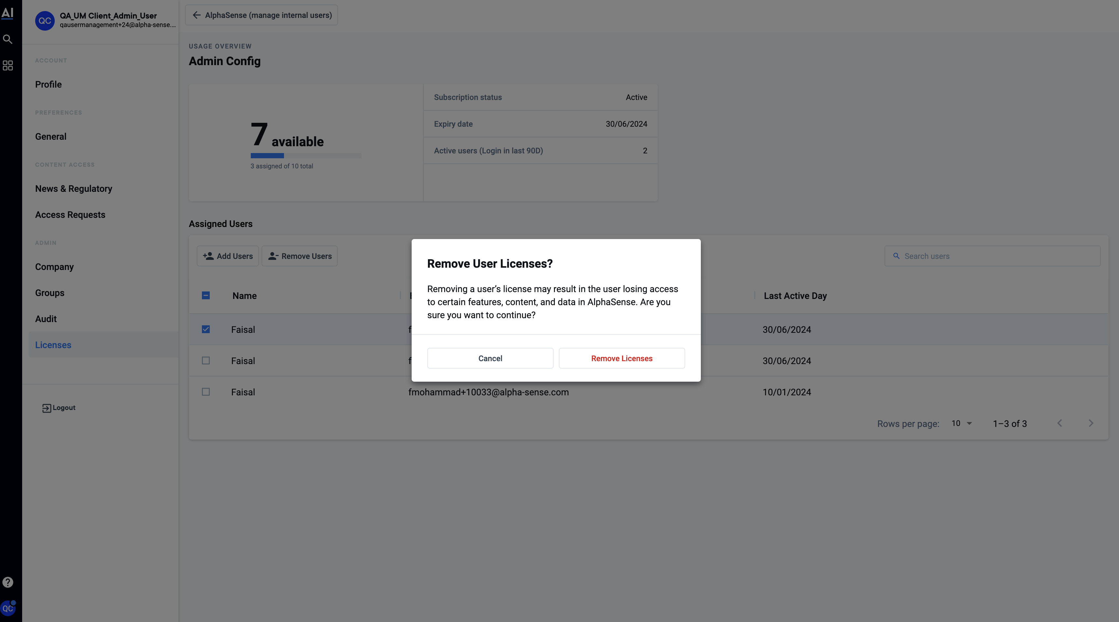
Task: Click the search icon in left sidebar
Action: 8,40
